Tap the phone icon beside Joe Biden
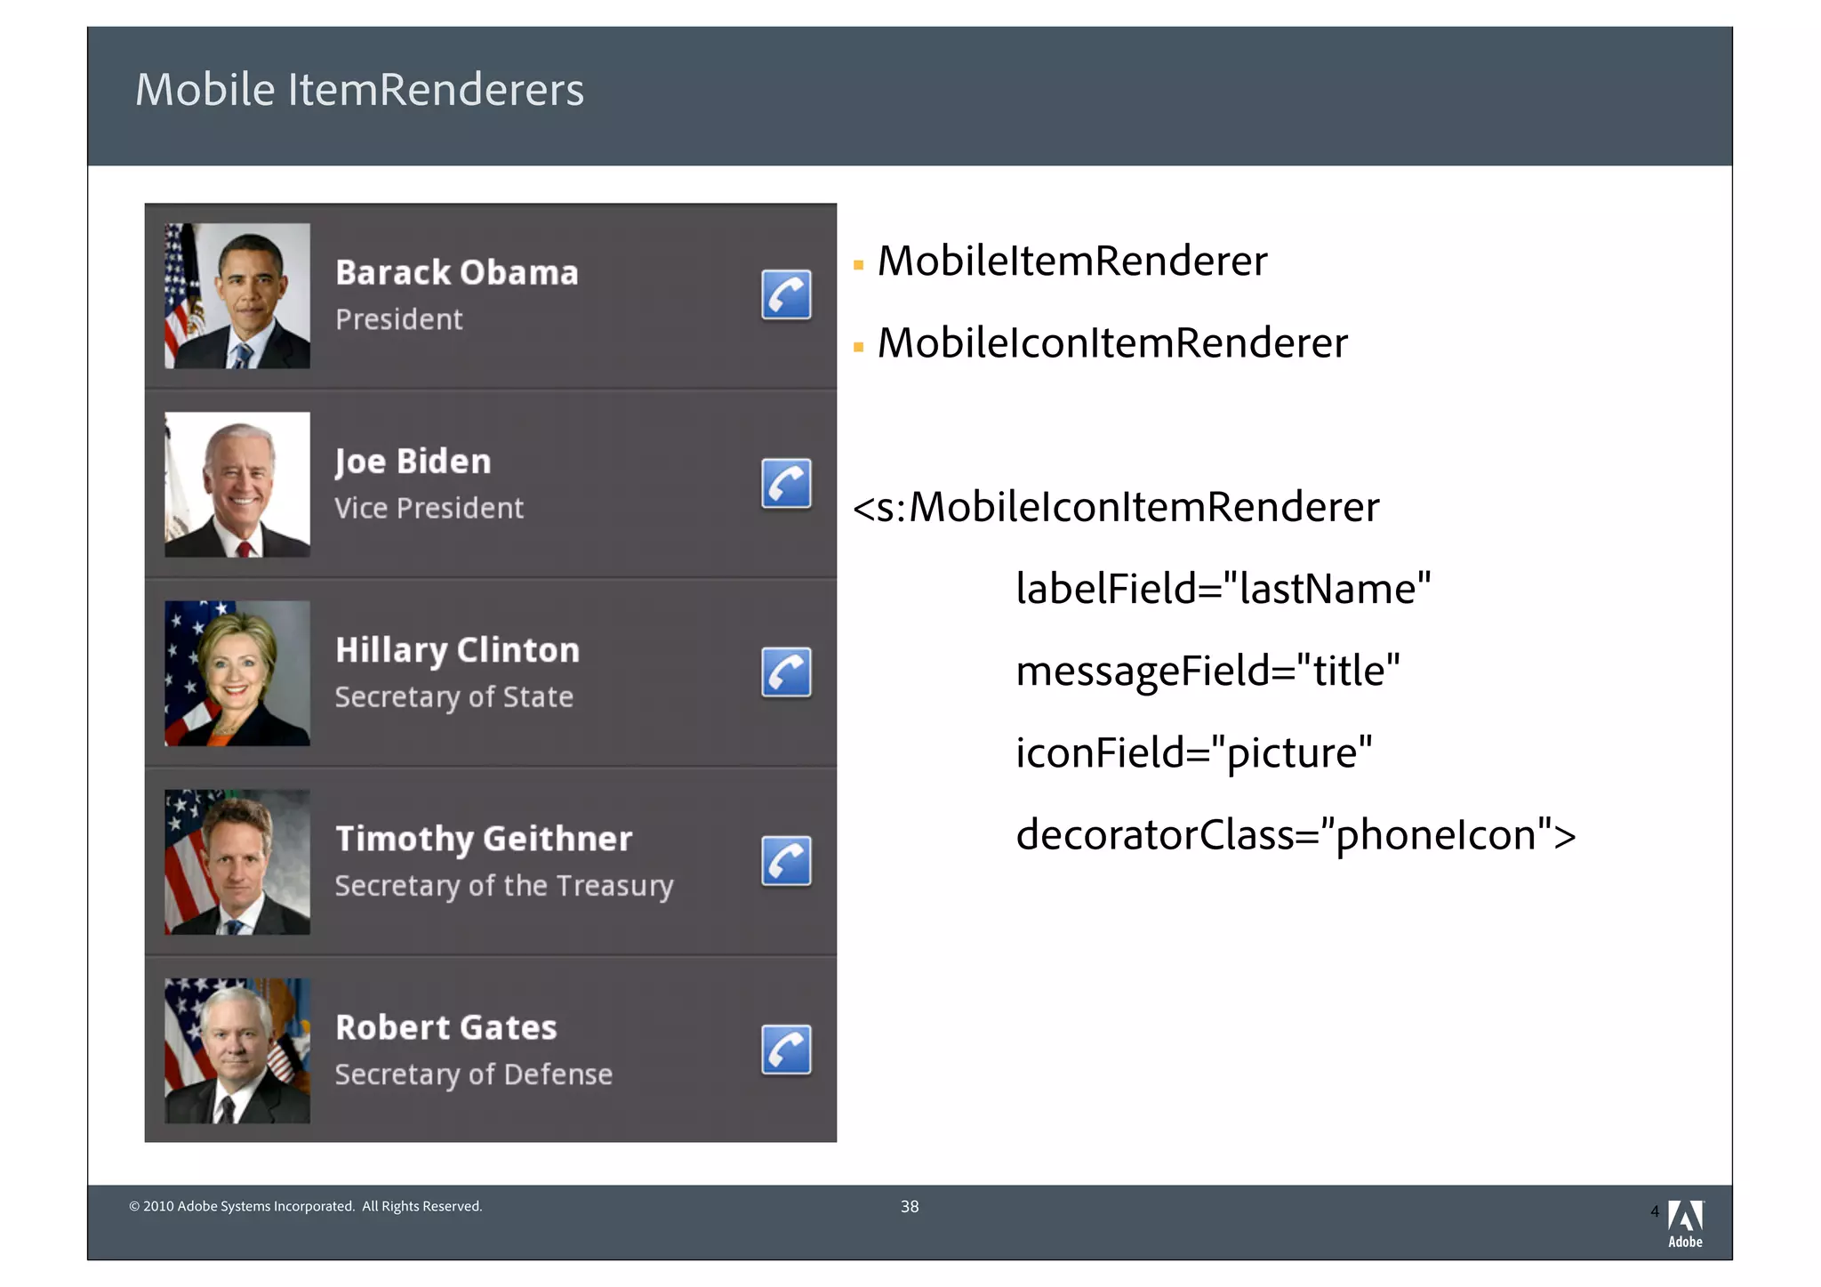This screenshot has width=1821, height=1287. [786, 483]
